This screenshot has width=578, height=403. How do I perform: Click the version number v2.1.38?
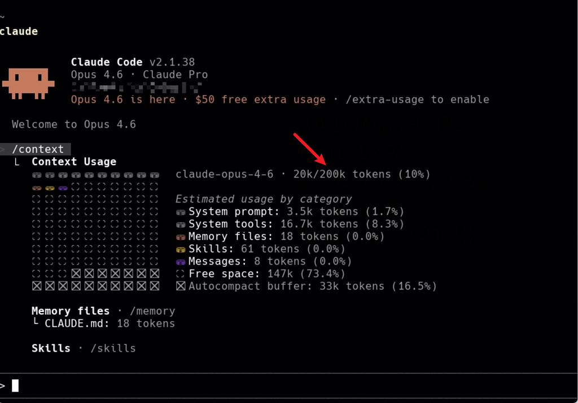[x=172, y=62]
